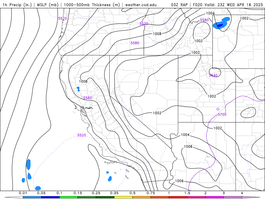Select the purple 5700 thickness label
Image resolution: width=265 pixels, height=199 pixels.
222,114
